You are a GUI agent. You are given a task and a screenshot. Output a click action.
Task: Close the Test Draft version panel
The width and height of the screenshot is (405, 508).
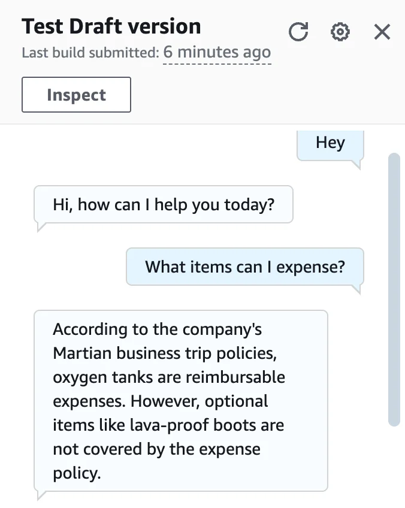(382, 32)
